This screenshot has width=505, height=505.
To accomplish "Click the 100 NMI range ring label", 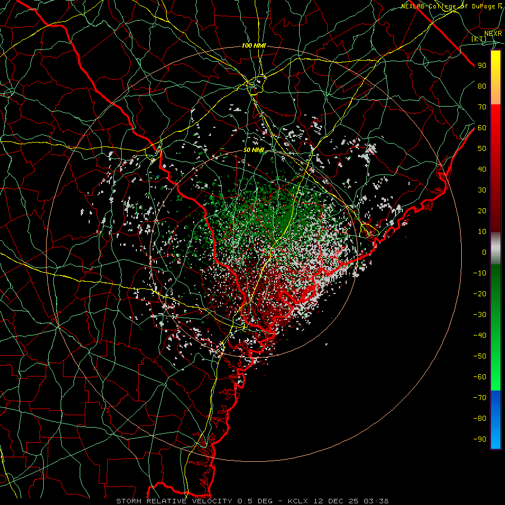I will coord(254,45).
